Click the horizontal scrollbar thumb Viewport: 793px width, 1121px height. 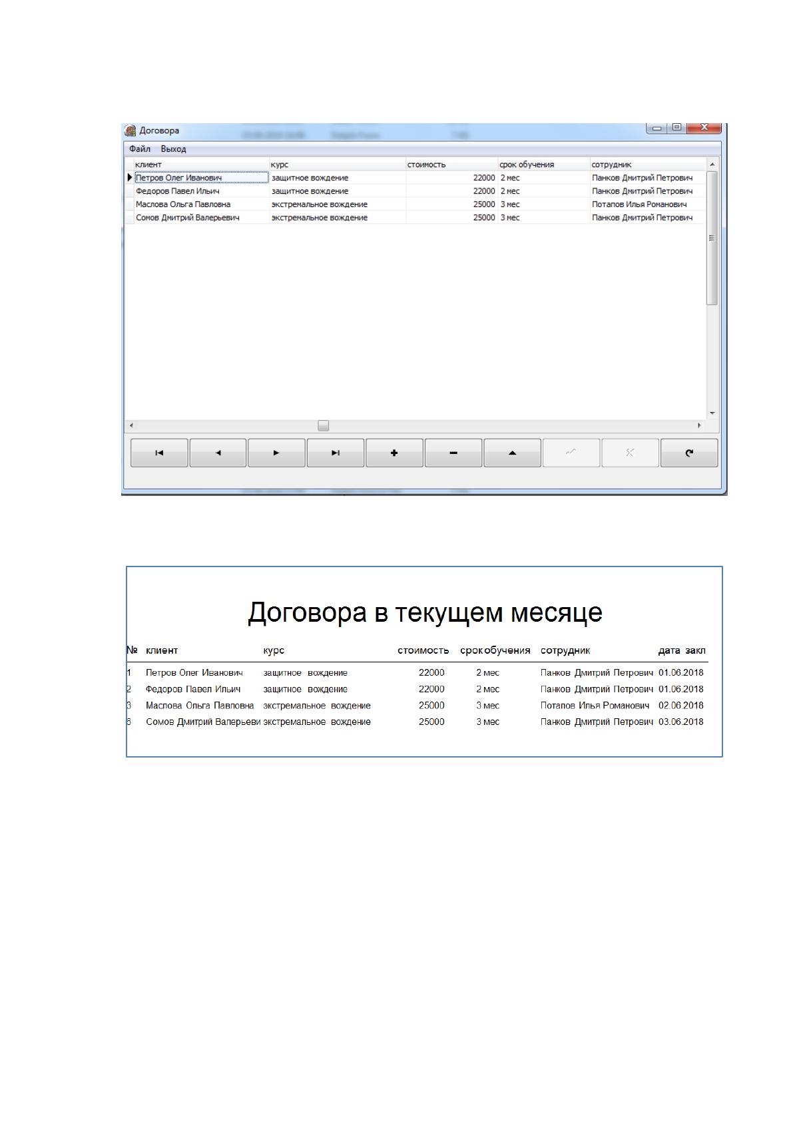pyautogui.click(x=323, y=425)
